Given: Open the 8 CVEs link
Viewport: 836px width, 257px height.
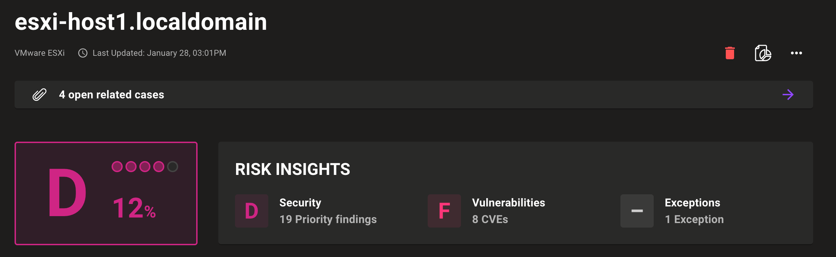Looking at the screenshot, I should point(490,219).
